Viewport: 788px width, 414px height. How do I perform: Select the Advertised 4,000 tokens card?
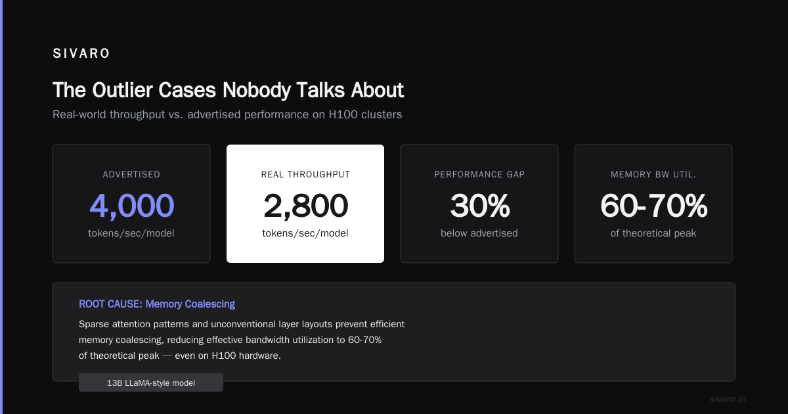(131, 204)
